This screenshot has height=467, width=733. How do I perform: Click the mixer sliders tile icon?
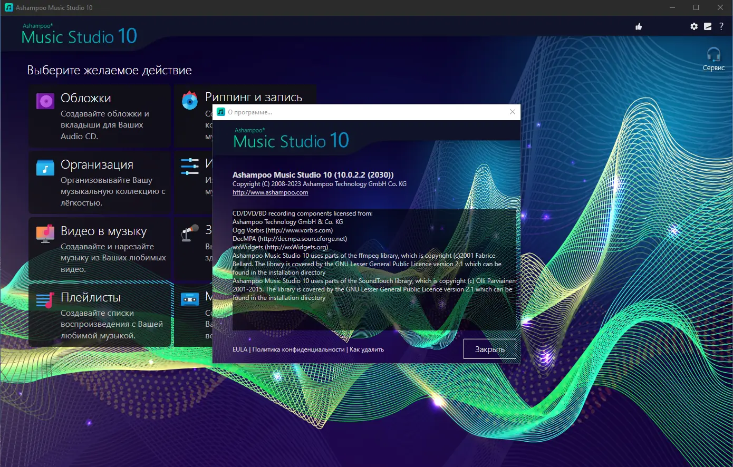coord(190,166)
